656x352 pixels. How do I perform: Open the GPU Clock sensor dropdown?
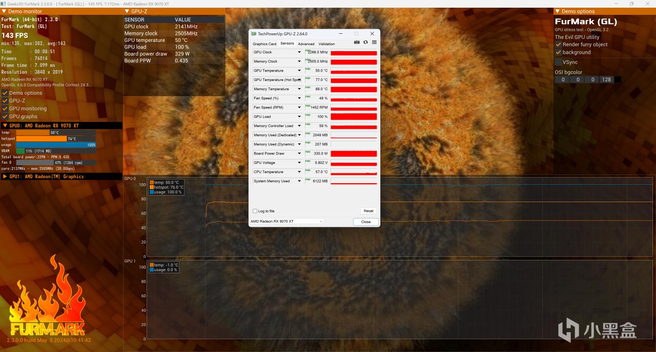[299, 52]
